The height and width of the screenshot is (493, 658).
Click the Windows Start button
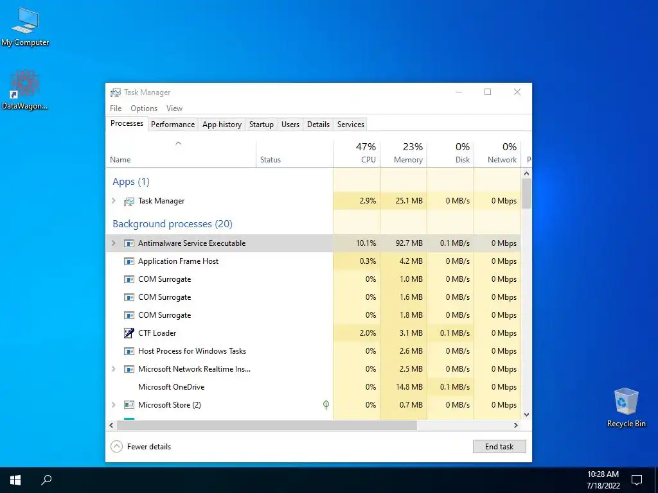click(x=15, y=480)
